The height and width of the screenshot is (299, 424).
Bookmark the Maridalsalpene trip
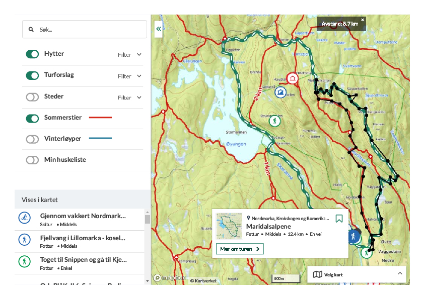pos(339,219)
